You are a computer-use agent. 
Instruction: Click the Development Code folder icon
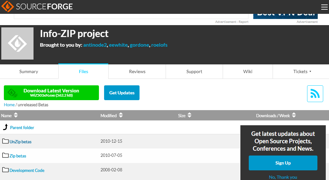5,170
